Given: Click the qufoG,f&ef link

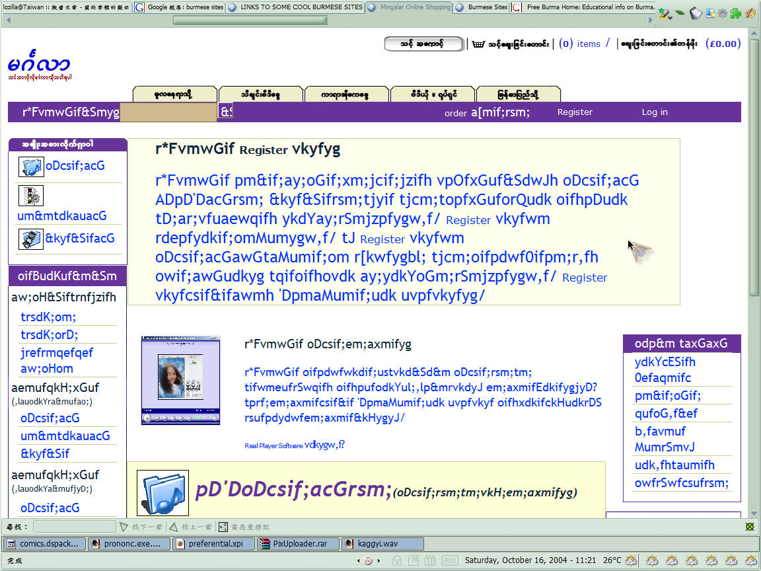Looking at the screenshot, I should click(x=666, y=413).
